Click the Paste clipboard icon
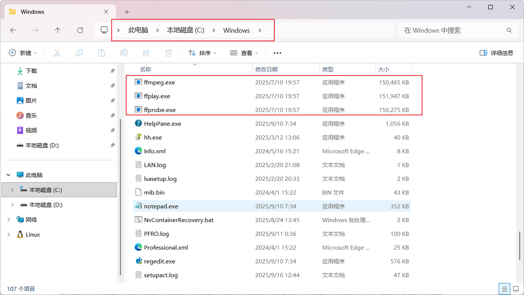 [102, 53]
